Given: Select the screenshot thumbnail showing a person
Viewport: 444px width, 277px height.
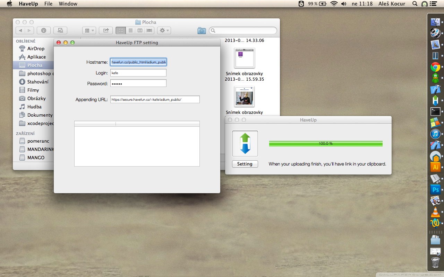Looking at the screenshot, I should [245, 97].
